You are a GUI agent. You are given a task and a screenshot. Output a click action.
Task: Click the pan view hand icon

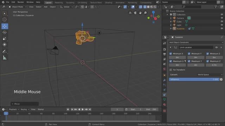click(x=140, y=13)
